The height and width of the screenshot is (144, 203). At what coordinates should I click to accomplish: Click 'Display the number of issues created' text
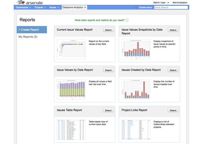[x=164, y=84]
